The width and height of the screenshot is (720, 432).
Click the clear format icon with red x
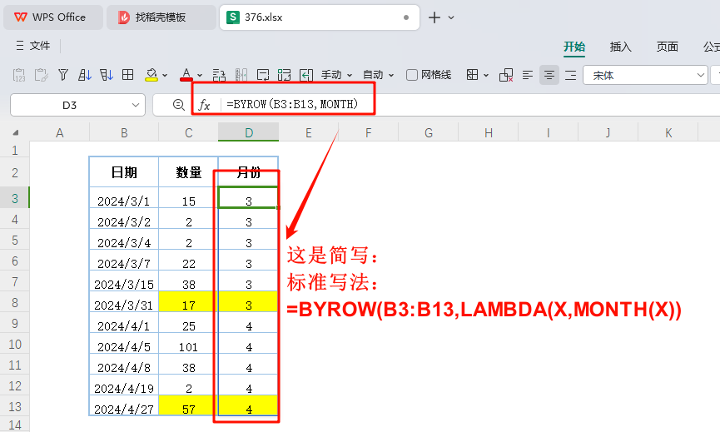pos(506,75)
